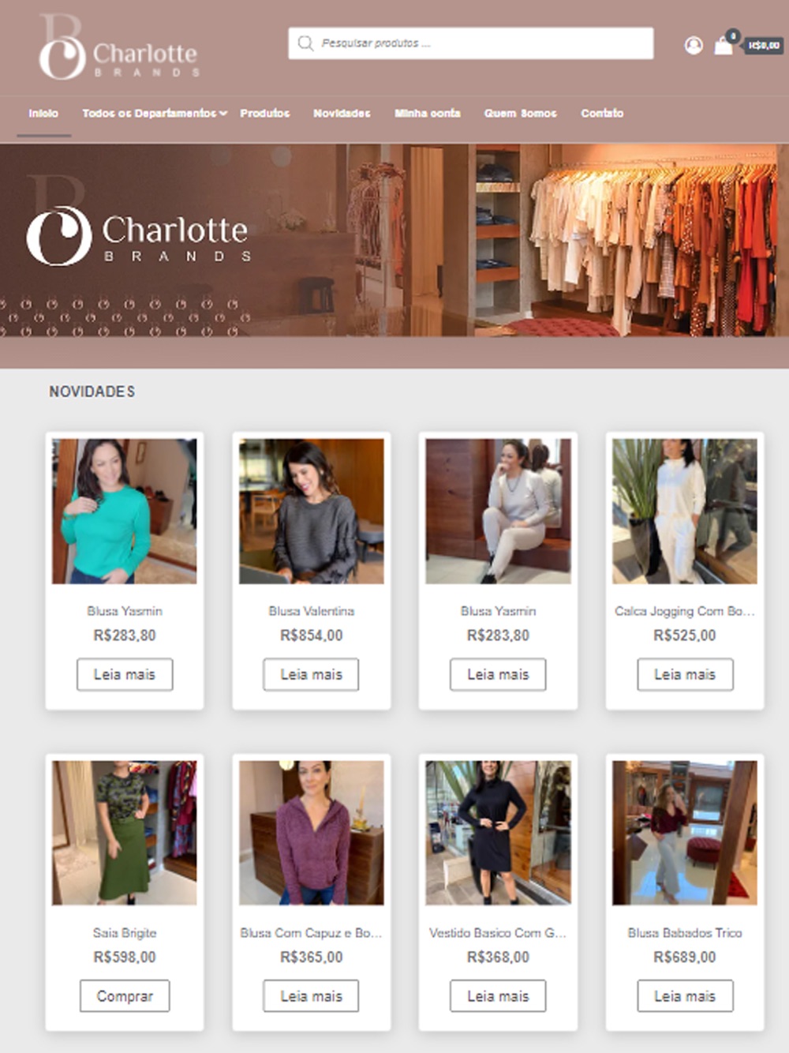Open the Vestido Basico black dress photo
Viewport: 789px width, 1053px height.
pos(498,833)
